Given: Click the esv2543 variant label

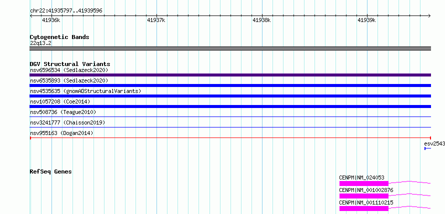Looking at the screenshot, I should point(434,143).
